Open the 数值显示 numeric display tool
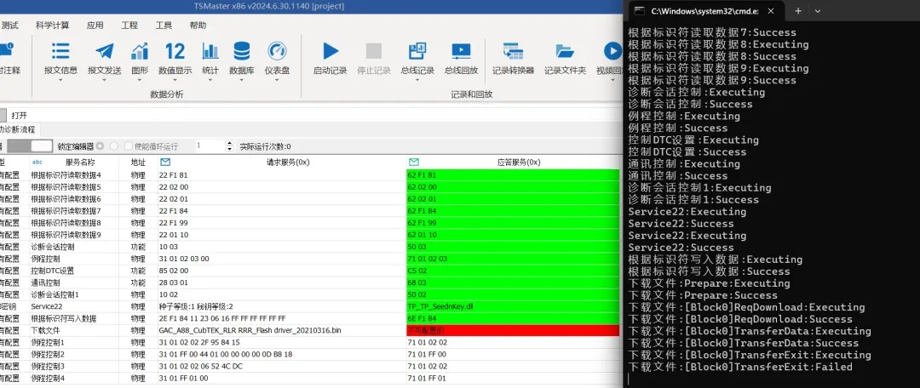 [175, 59]
